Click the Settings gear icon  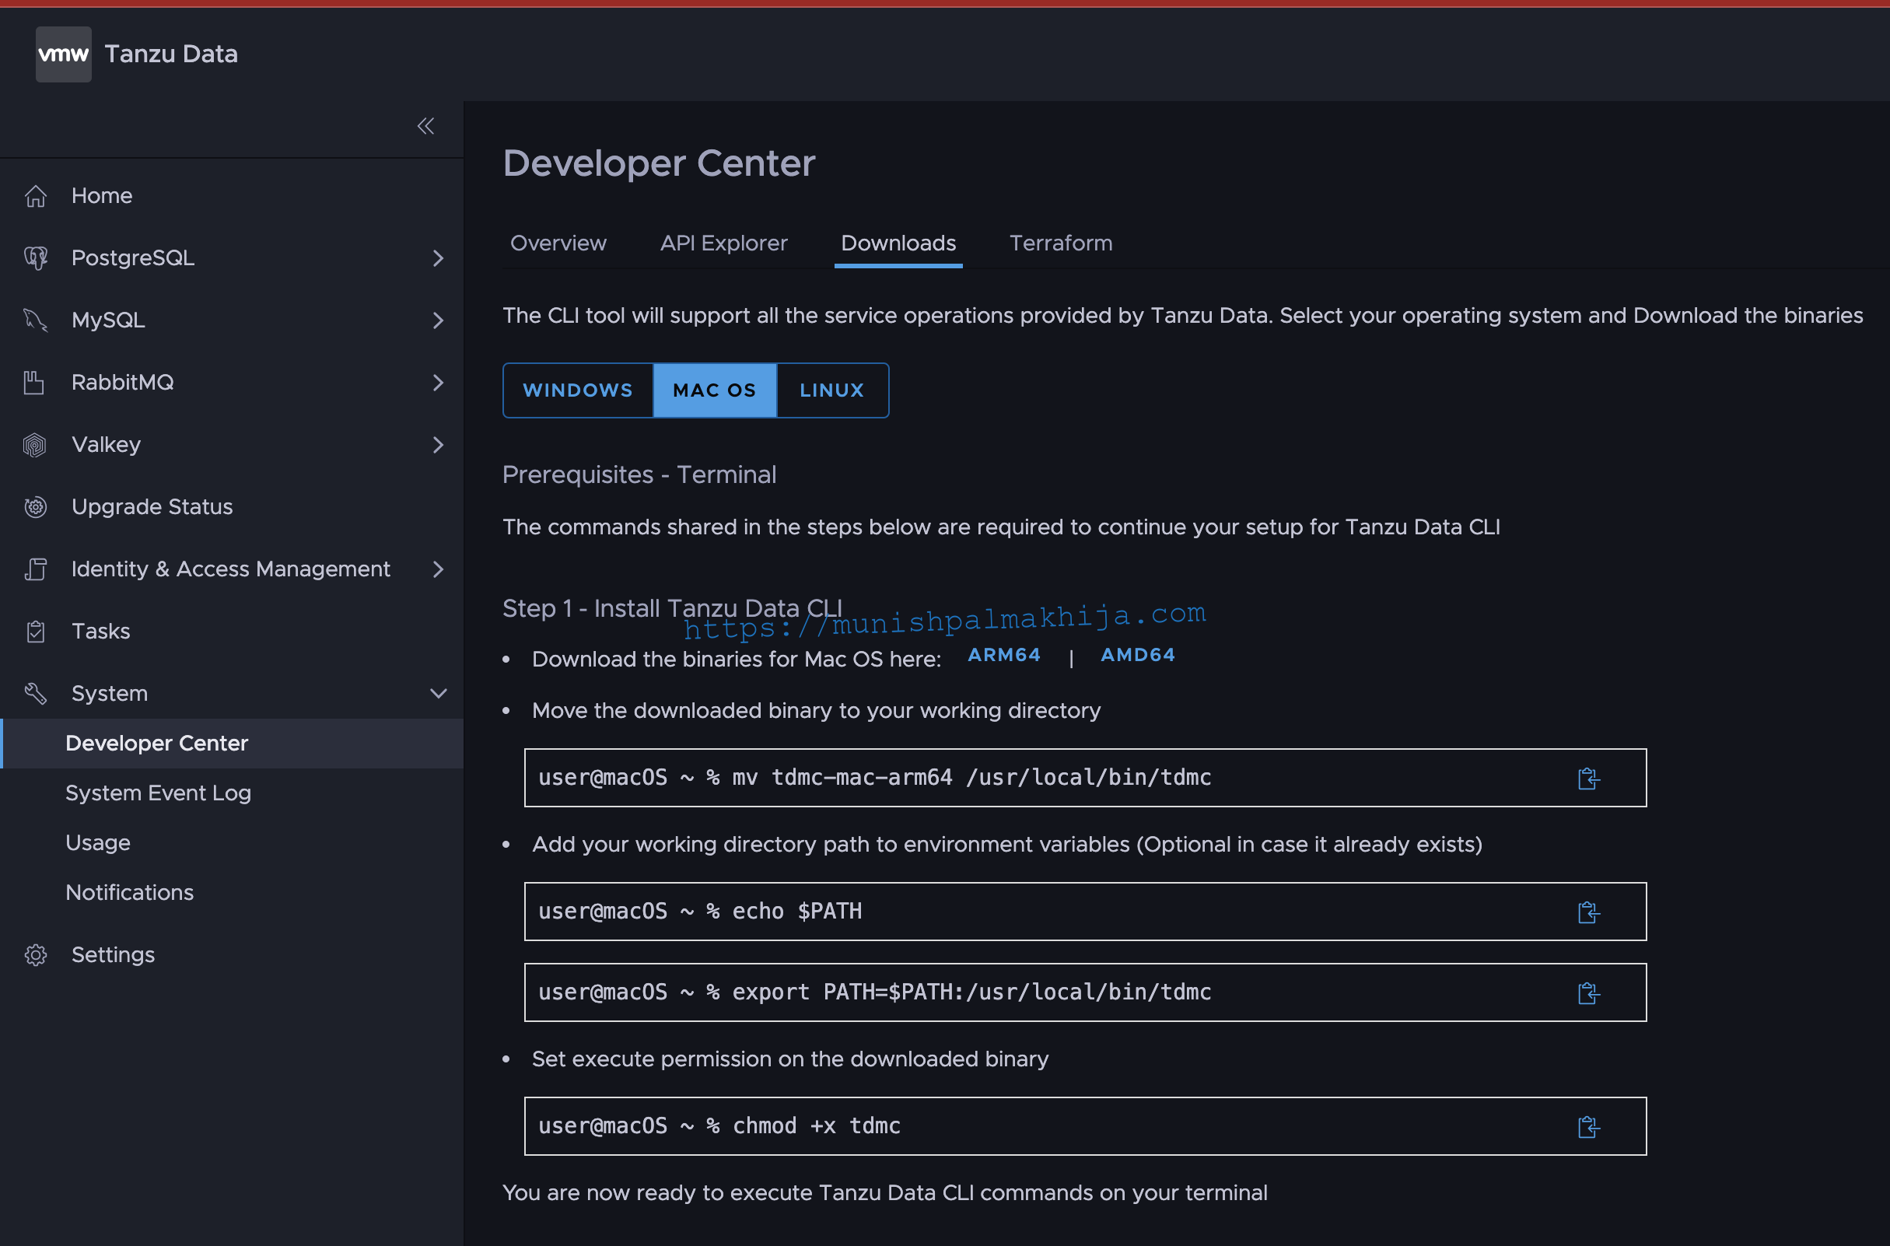36,955
